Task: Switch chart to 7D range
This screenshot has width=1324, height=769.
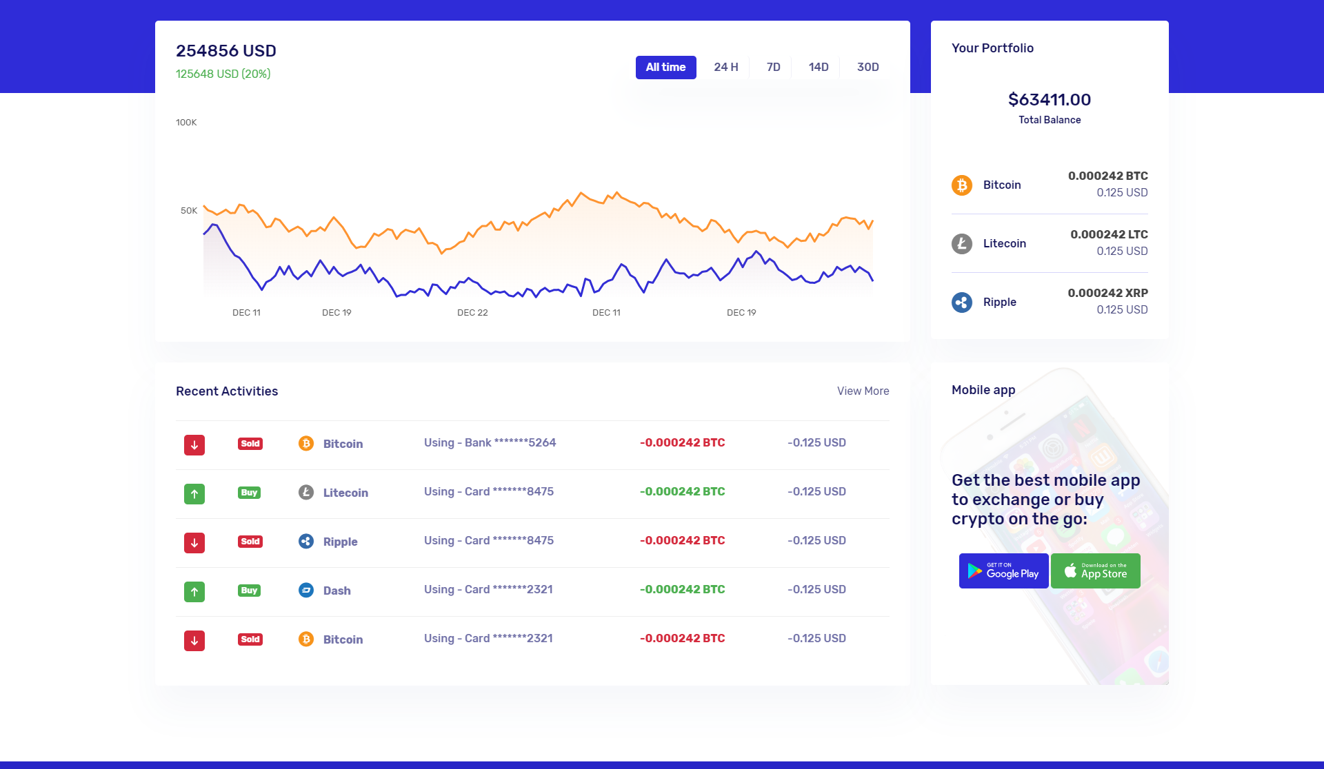Action: pos(773,68)
